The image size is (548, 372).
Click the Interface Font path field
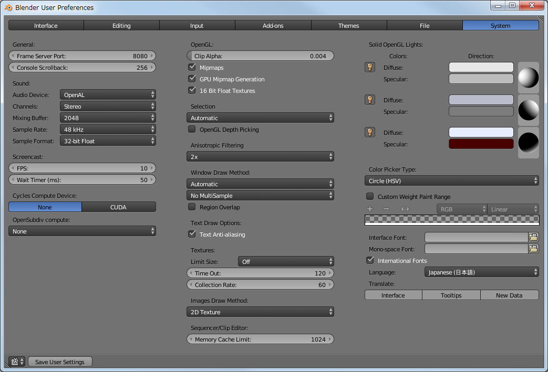tap(477, 237)
